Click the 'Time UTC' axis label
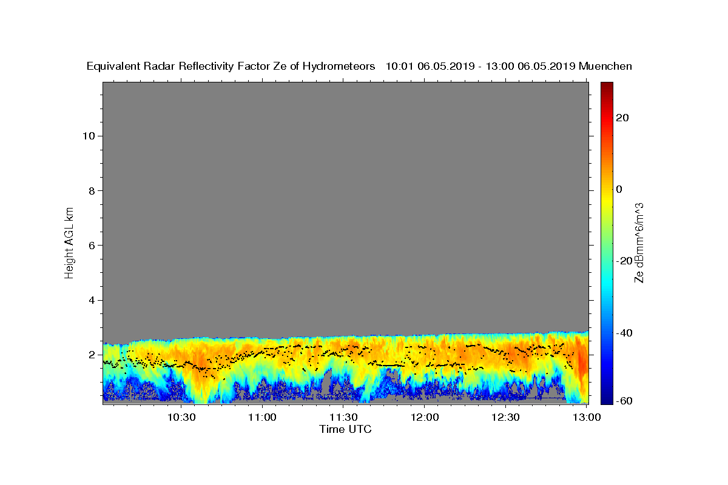Screen dimensions: 728x485 [345, 429]
